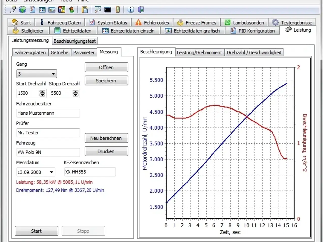Open the Fehlercodes tab
Viewport: 323px width, 242px height.
click(152, 22)
